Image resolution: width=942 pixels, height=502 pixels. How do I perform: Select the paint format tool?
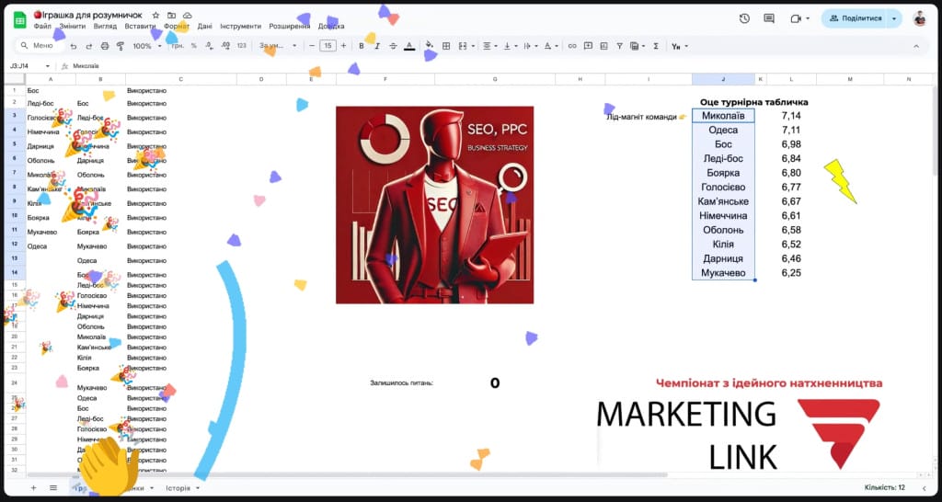point(121,46)
